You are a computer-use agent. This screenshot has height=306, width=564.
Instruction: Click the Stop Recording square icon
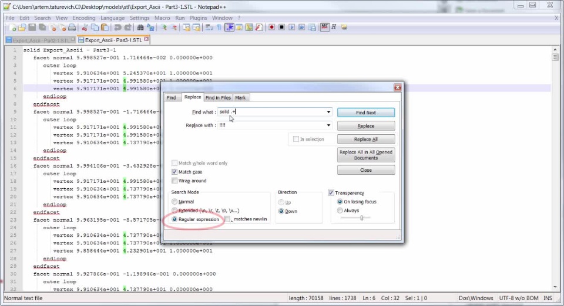281,28
